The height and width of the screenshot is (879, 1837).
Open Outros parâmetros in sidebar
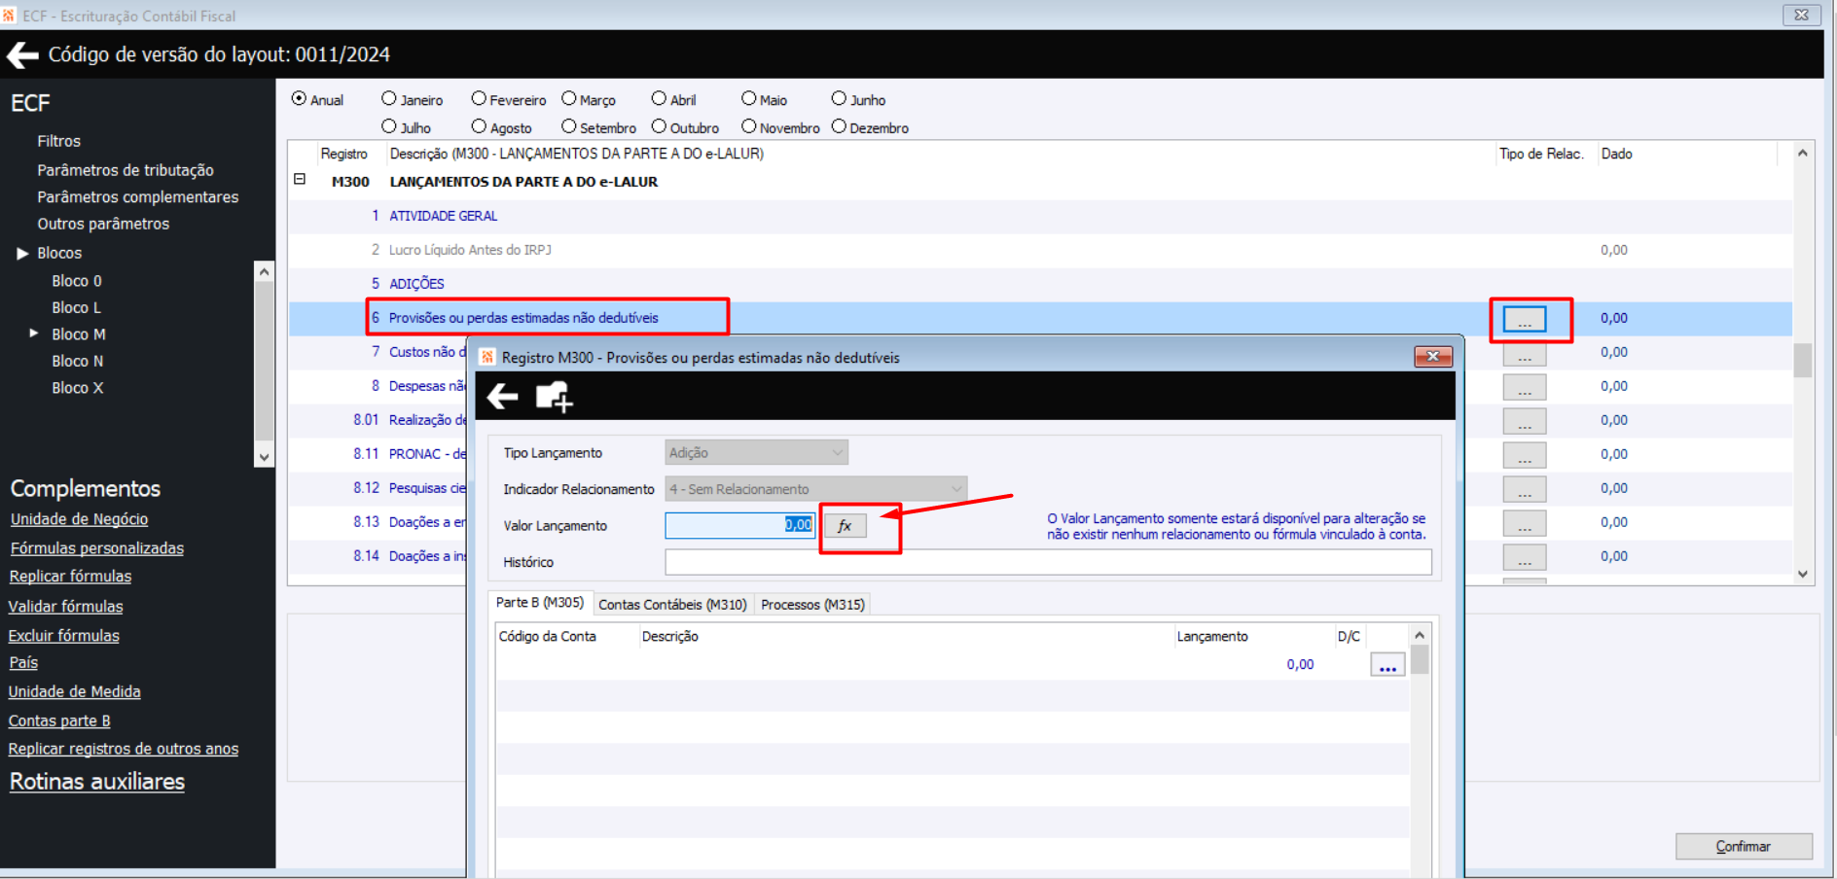[x=103, y=225]
